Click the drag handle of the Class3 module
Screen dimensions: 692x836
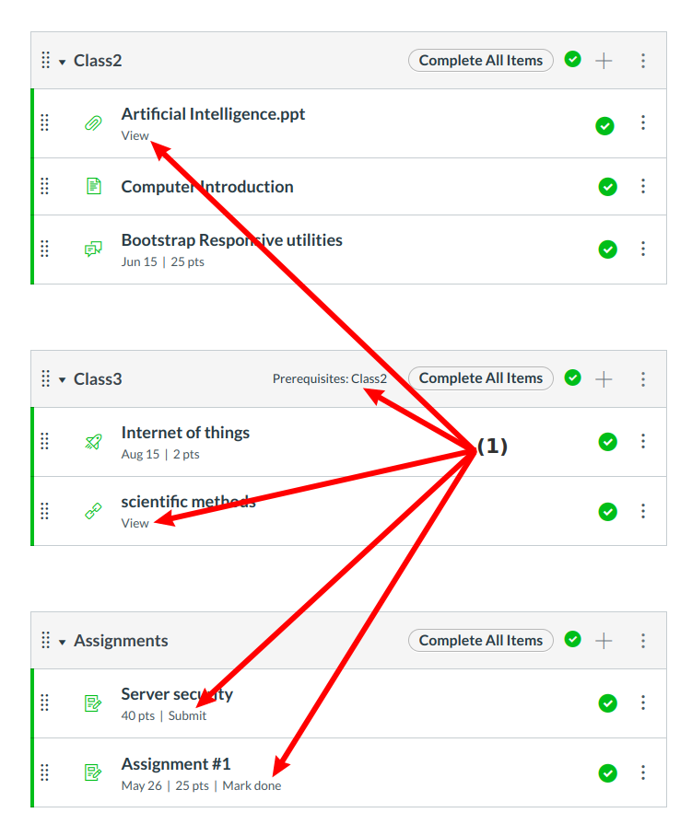pyautogui.click(x=45, y=378)
